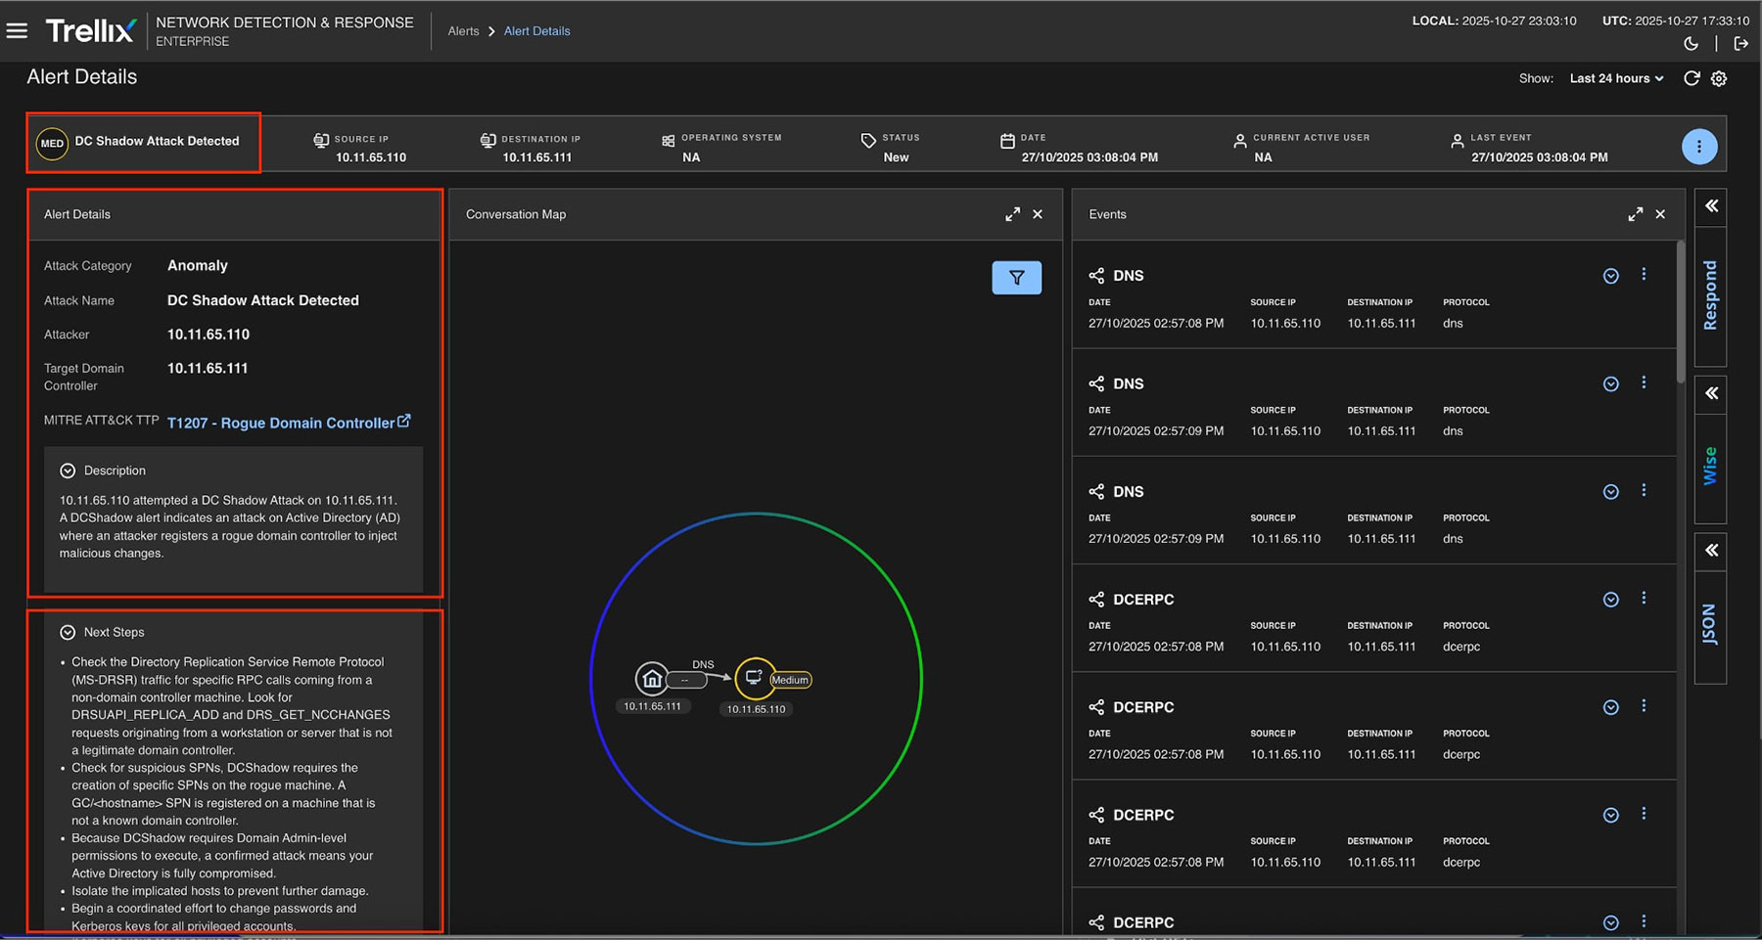
Task: Expand the Events panel to full screen
Action: pos(1635,214)
